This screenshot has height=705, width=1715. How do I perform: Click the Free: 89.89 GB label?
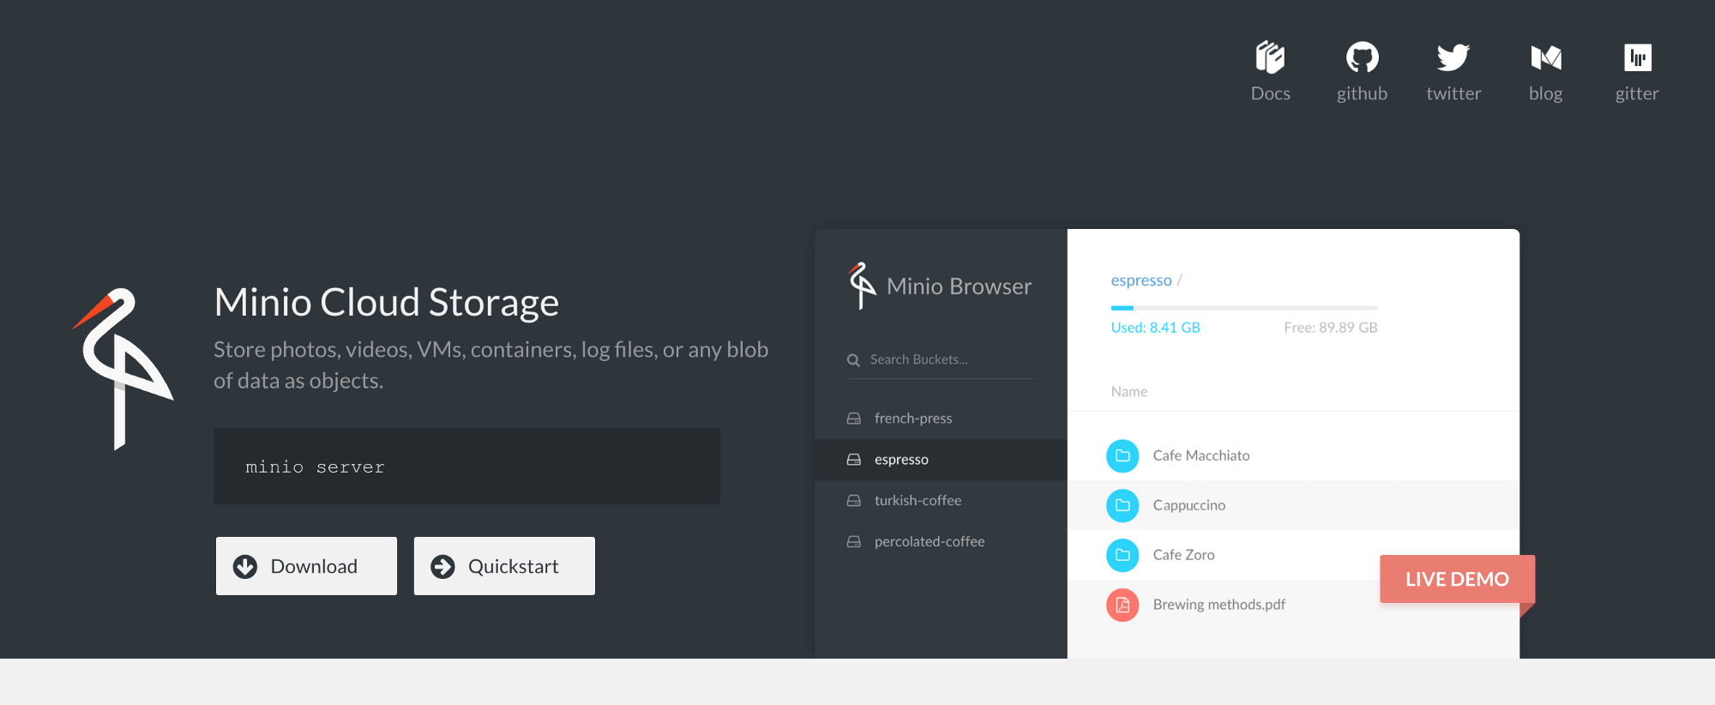(1330, 328)
